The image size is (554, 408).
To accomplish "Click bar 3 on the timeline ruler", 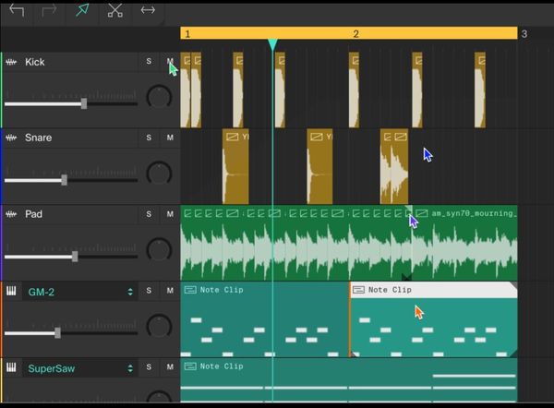I will 524,34.
